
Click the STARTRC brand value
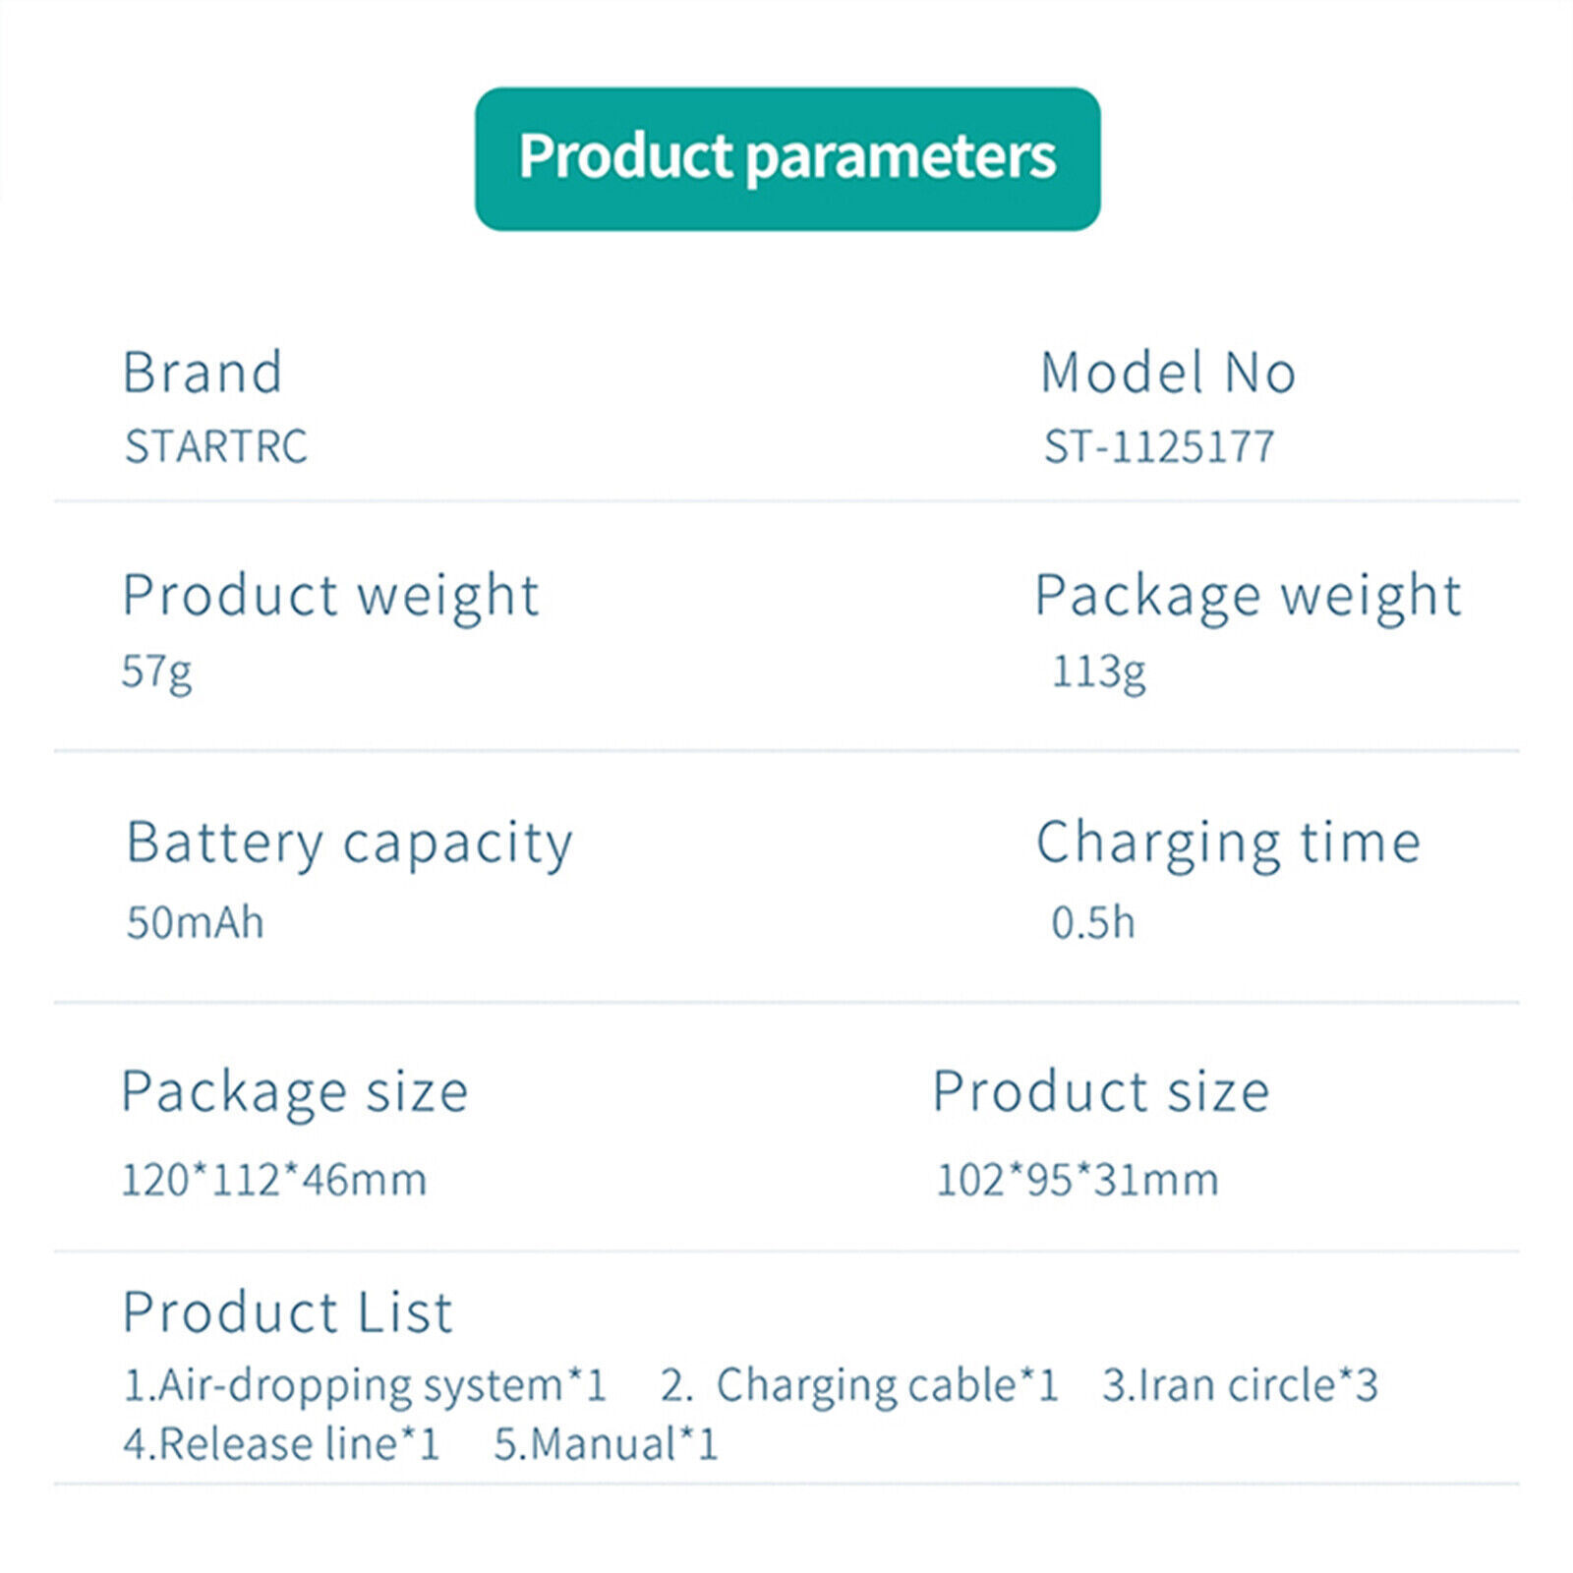pos(216,446)
